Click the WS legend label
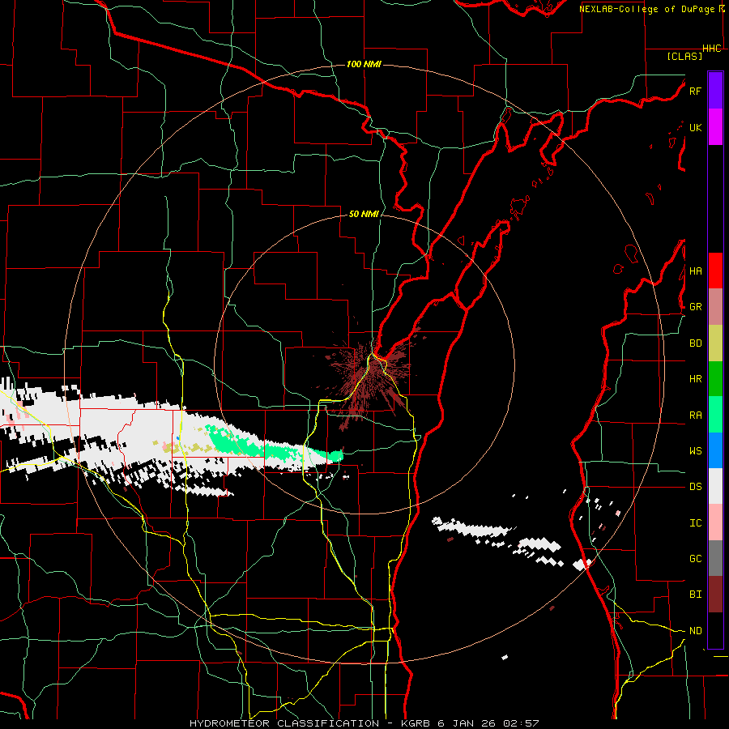This screenshot has height=729, width=729. click(x=695, y=451)
